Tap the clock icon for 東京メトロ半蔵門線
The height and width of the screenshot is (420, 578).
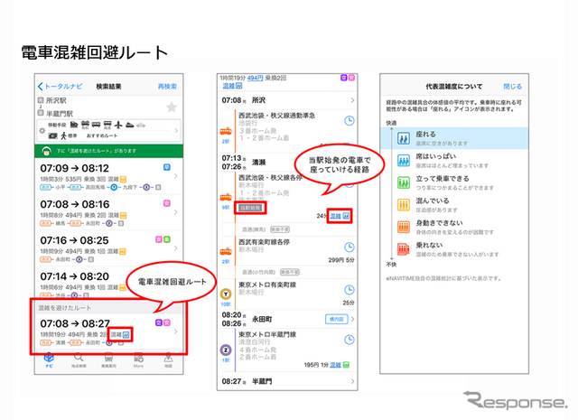pyautogui.click(x=350, y=340)
